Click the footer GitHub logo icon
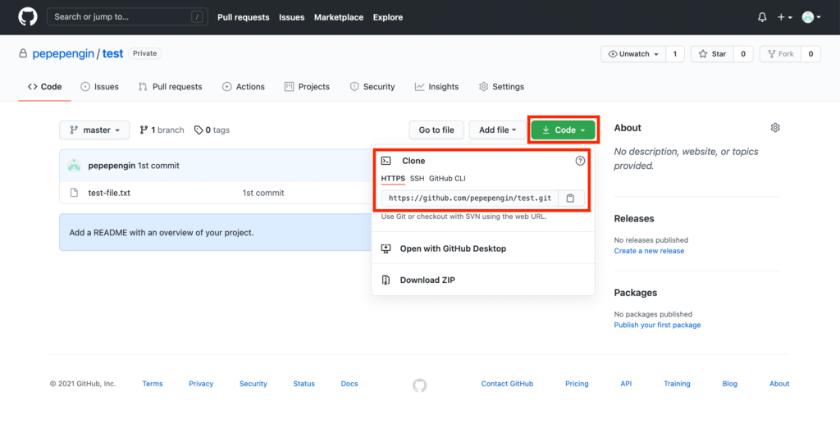This screenshot has height=433, width=840. pos(420,385)
